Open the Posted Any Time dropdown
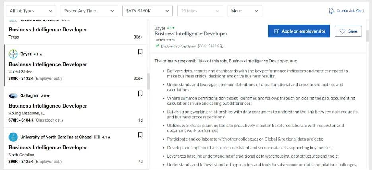 89,11
